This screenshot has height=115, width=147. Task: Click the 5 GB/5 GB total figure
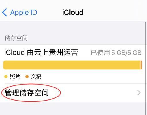[126, 53]
